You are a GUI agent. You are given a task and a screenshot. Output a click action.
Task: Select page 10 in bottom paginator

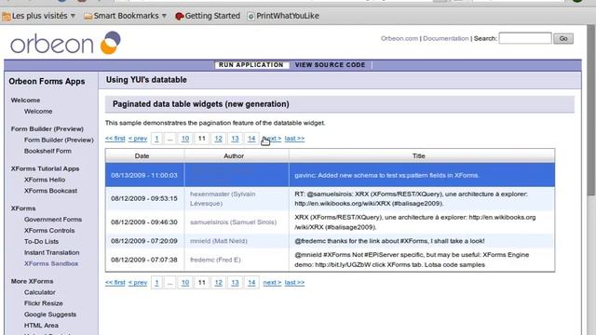[185, 283]
